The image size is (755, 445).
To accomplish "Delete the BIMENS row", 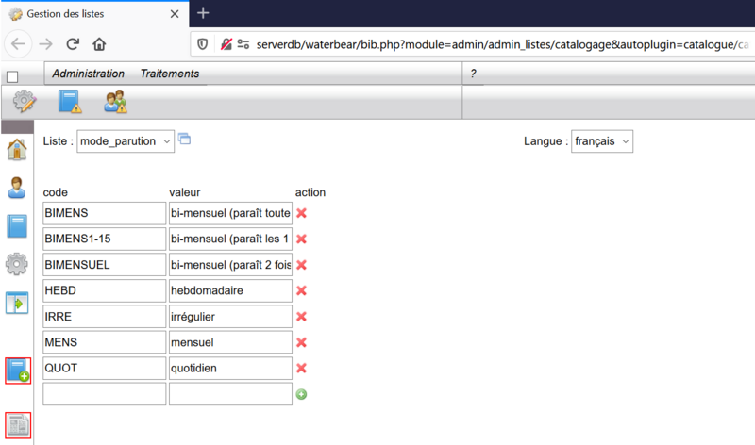I will pos(301,213).
